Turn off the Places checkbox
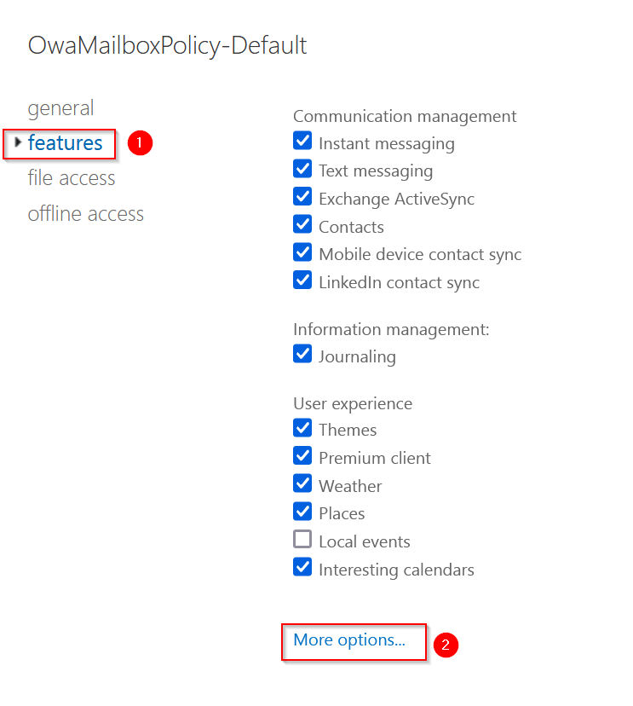This screenshot has width=633, height=706. click(x=302, y=512)
